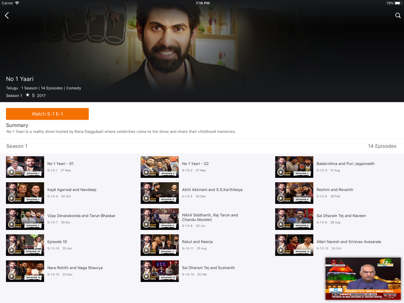Play icon on Rakul and Neerja thumbnail
The image size is (404, 303).
pos(146,250)
